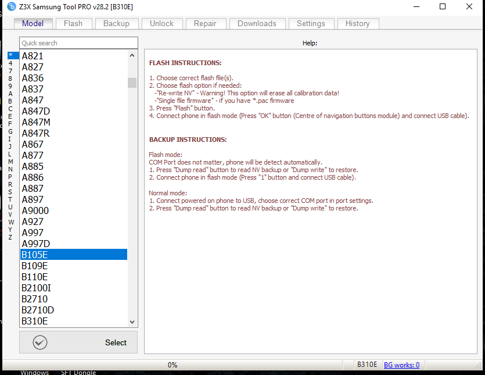Jump to letter M in index
Screen dimensions: 485x375
(10, 162)
